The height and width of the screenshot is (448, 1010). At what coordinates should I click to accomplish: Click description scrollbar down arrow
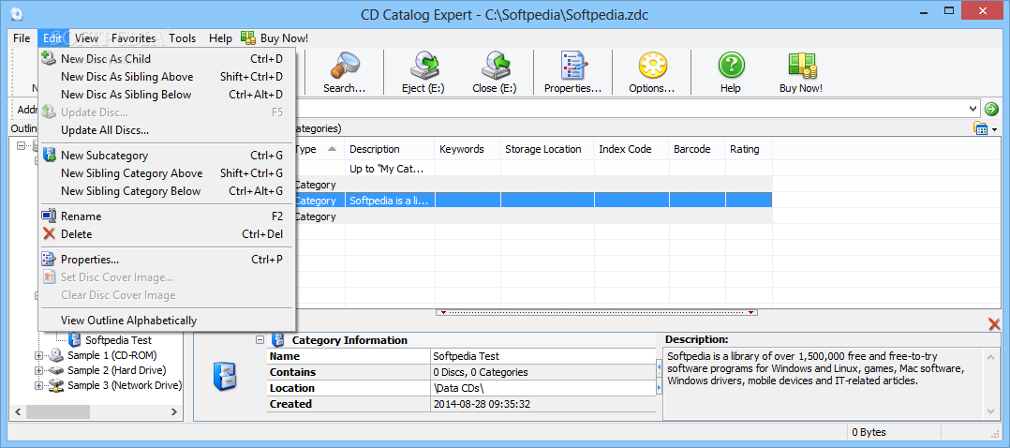990,411
